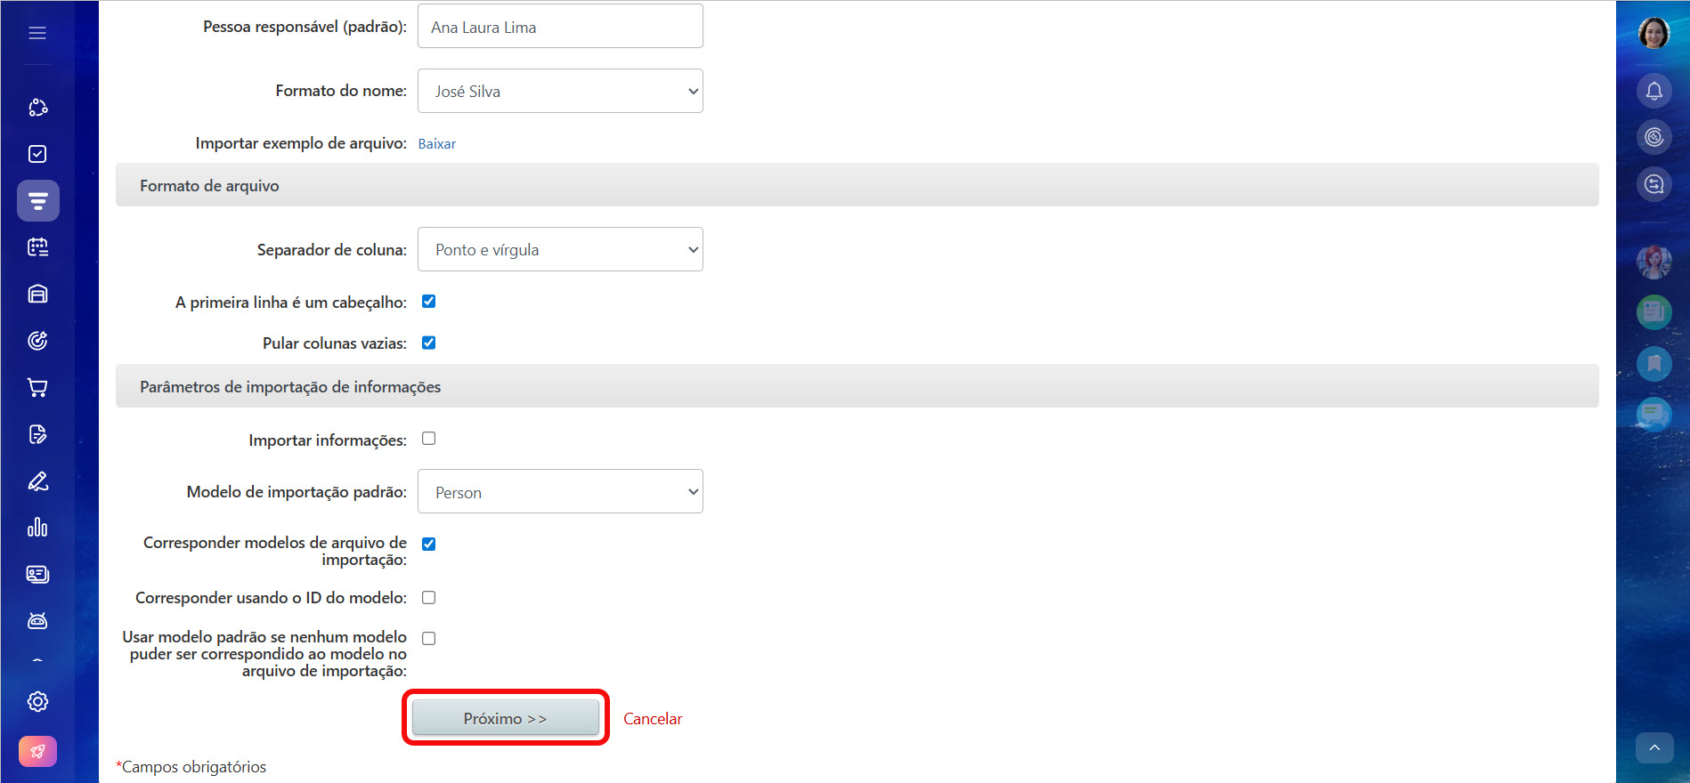
Task: Open 'Separador de coluna' dropdown
Action: pyautogui.click(x=560, y=249)
